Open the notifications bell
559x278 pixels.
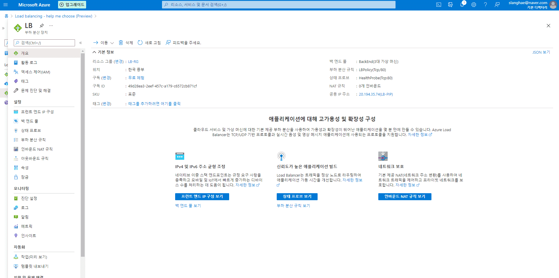point(462,5)
